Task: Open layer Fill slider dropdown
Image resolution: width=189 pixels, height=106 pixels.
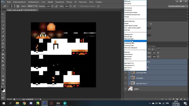Action: [x=158, y=57]
